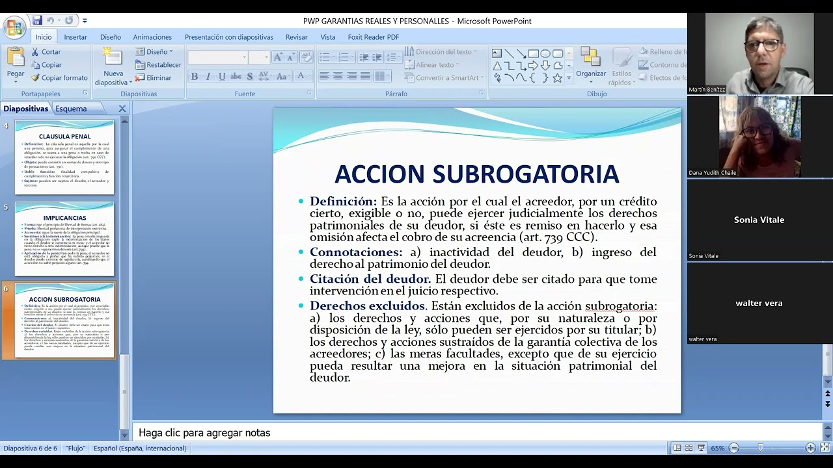Open the font size combo box
This screenshot has width=833, height=468.
point(258,57)
